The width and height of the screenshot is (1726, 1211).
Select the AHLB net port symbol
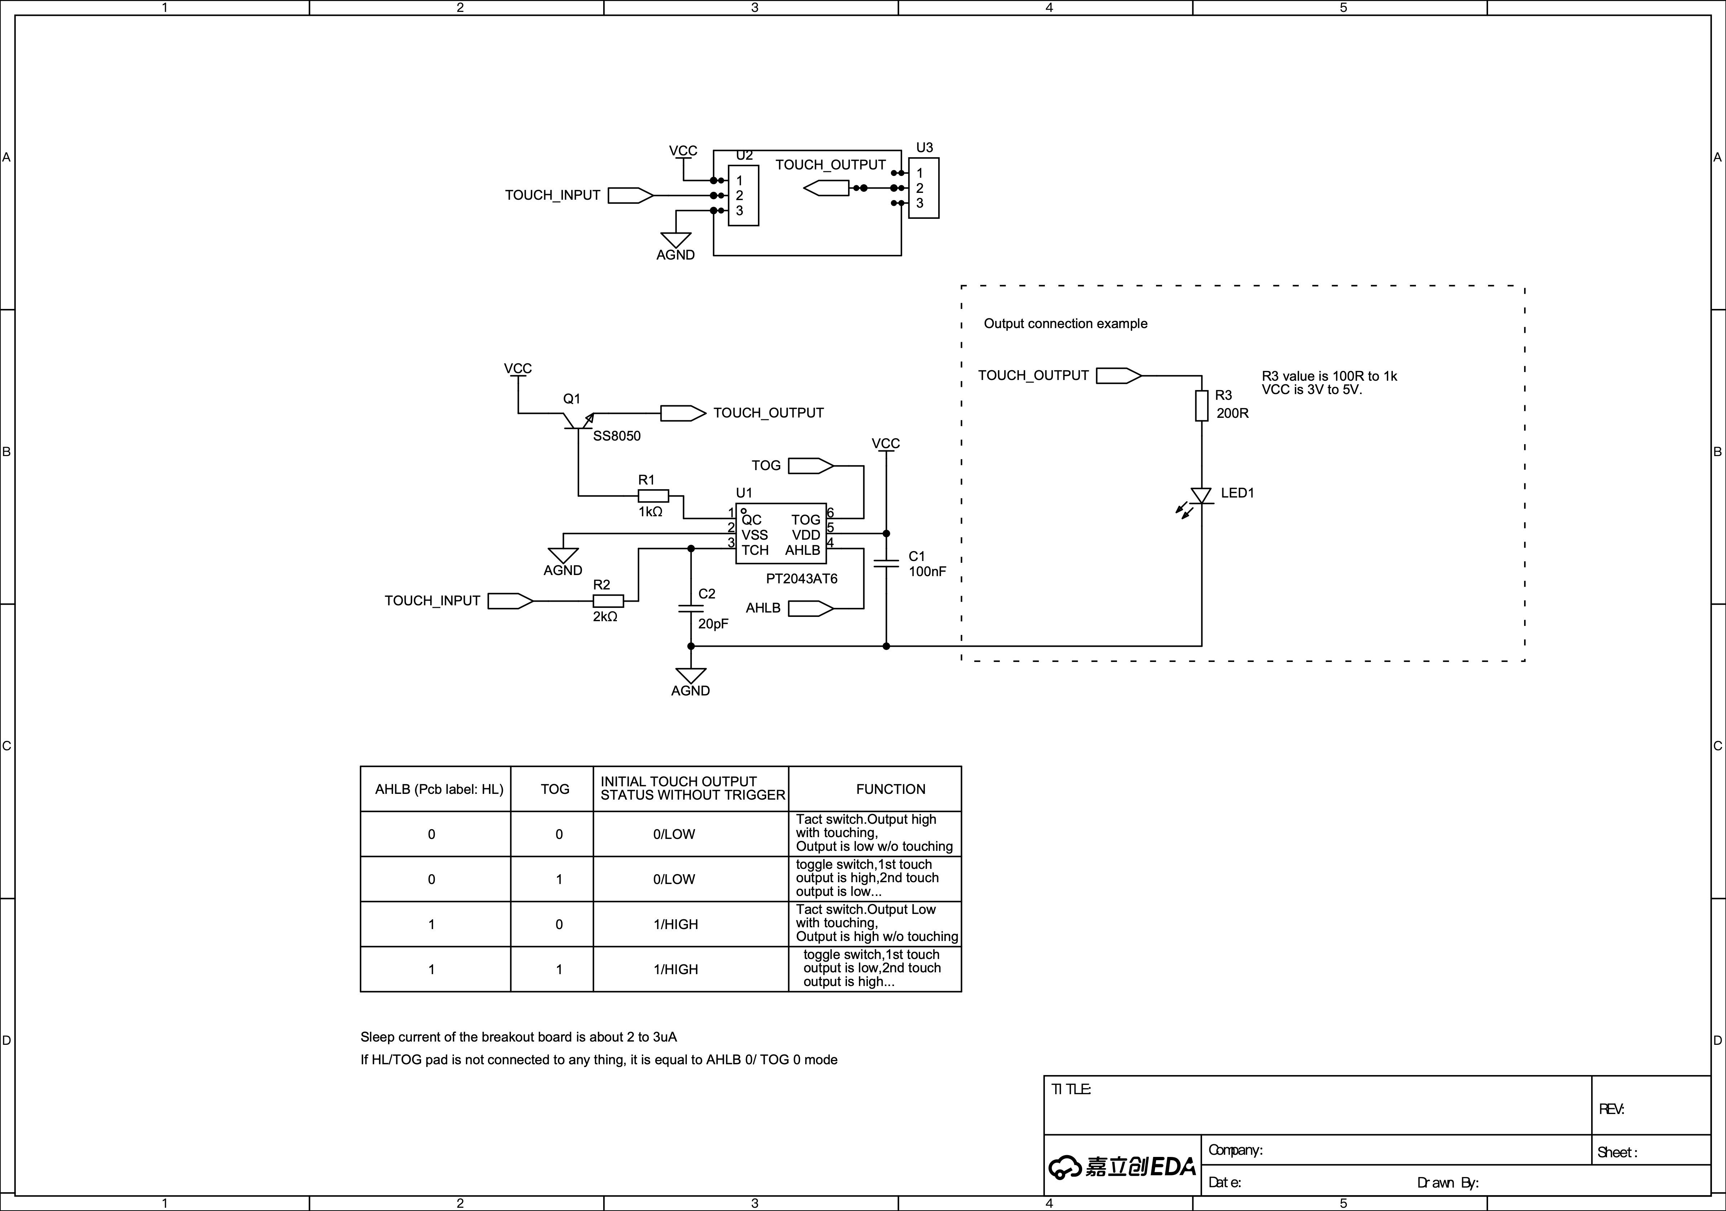pos(811,608)
